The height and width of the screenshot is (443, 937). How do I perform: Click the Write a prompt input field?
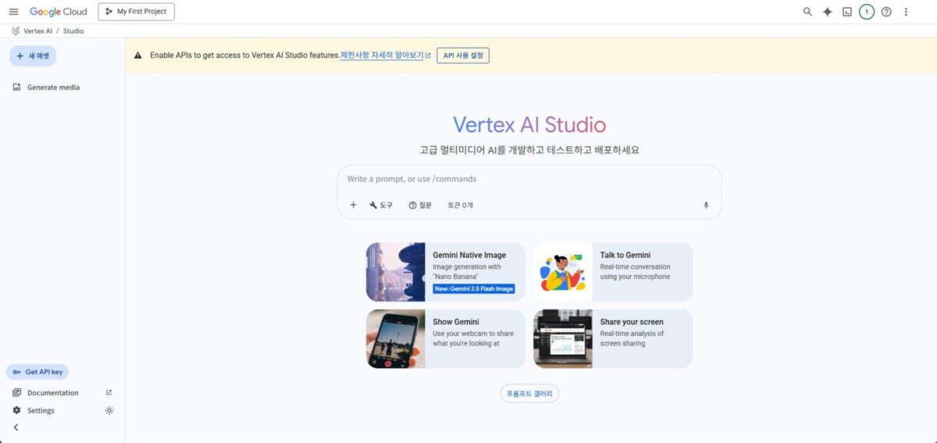pyautogui.click(x=529, y=180)
